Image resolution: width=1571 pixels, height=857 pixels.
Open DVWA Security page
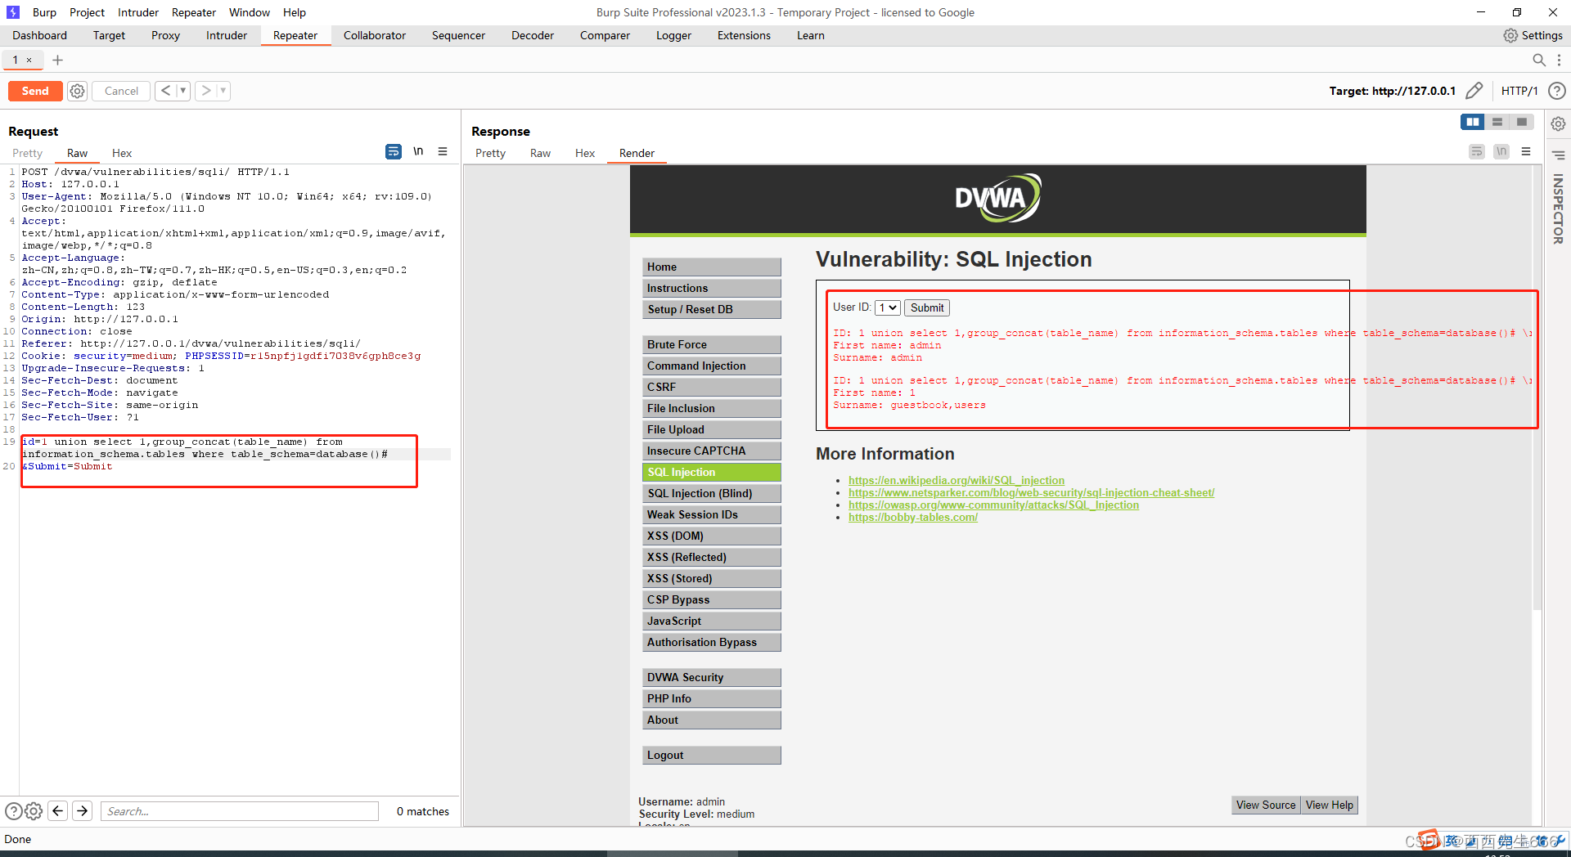click(x=712, y=677)
